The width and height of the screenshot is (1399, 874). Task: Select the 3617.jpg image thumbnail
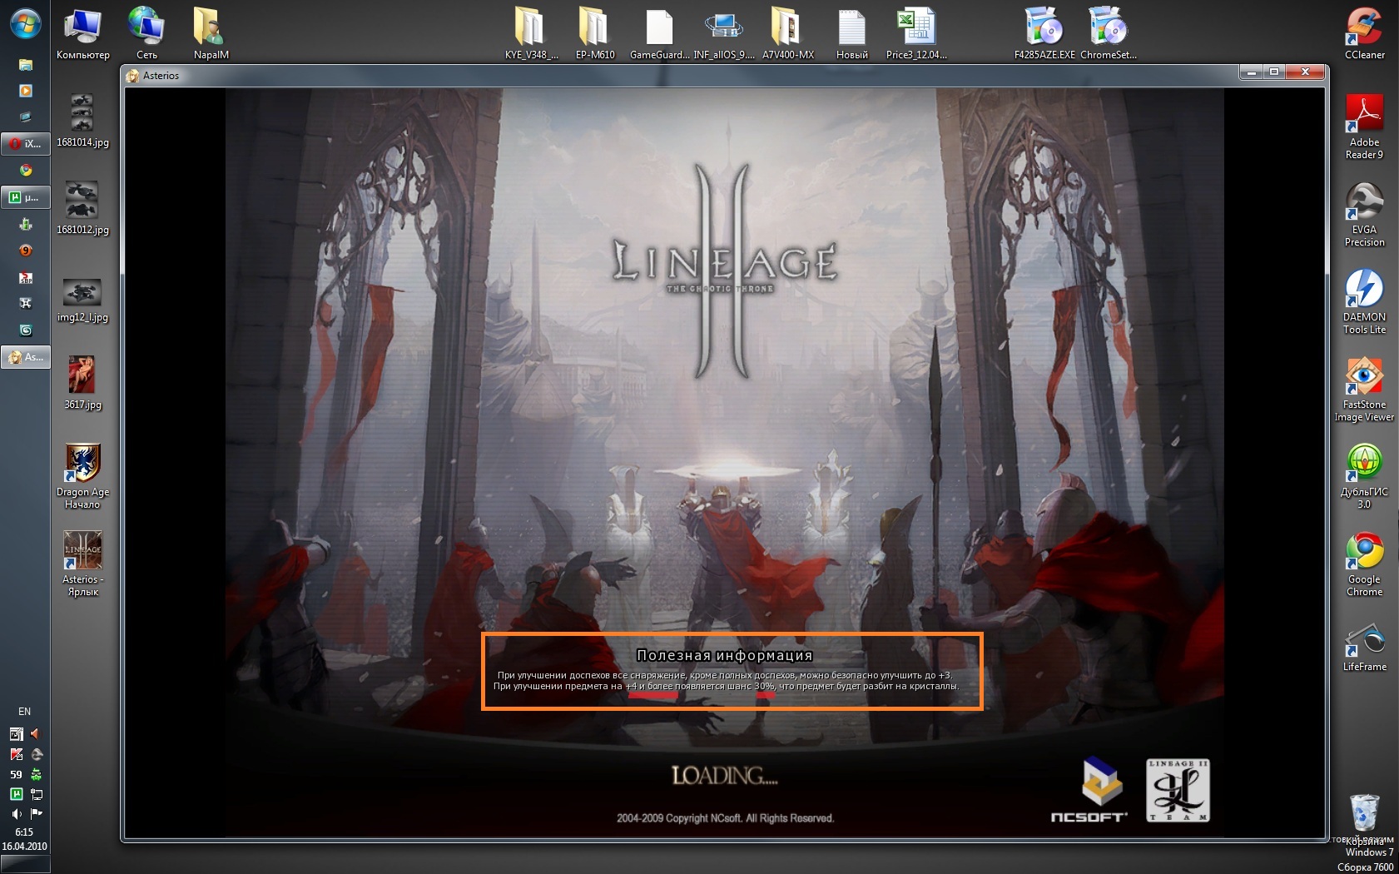(x=82, y=383)
